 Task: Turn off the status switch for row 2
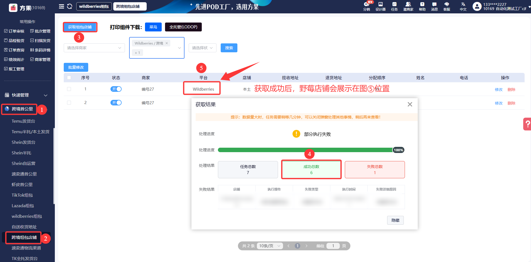(116, 103)
